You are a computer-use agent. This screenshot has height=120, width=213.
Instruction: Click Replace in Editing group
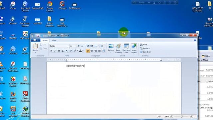145,48
